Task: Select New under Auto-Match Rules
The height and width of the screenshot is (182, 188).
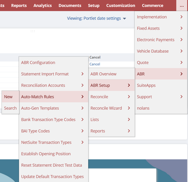Action: (8, 97)
